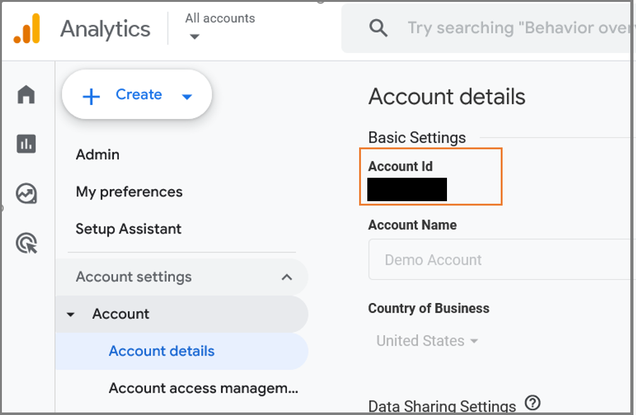Open the Country of Business dropdown
Screen dimensions: 636x415
coord(427,340)
